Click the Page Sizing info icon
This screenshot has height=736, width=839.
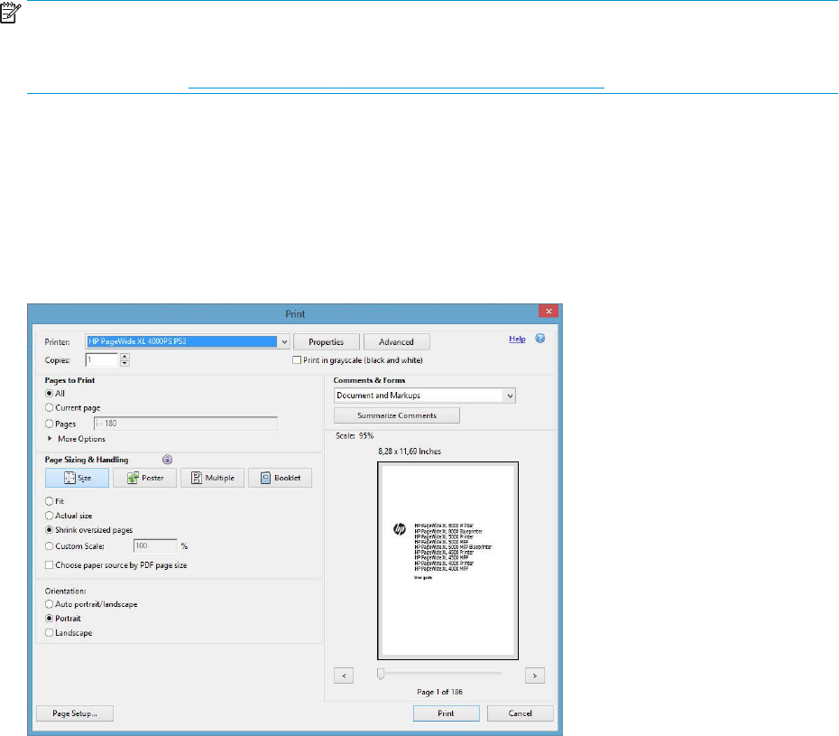pos(167,460)
